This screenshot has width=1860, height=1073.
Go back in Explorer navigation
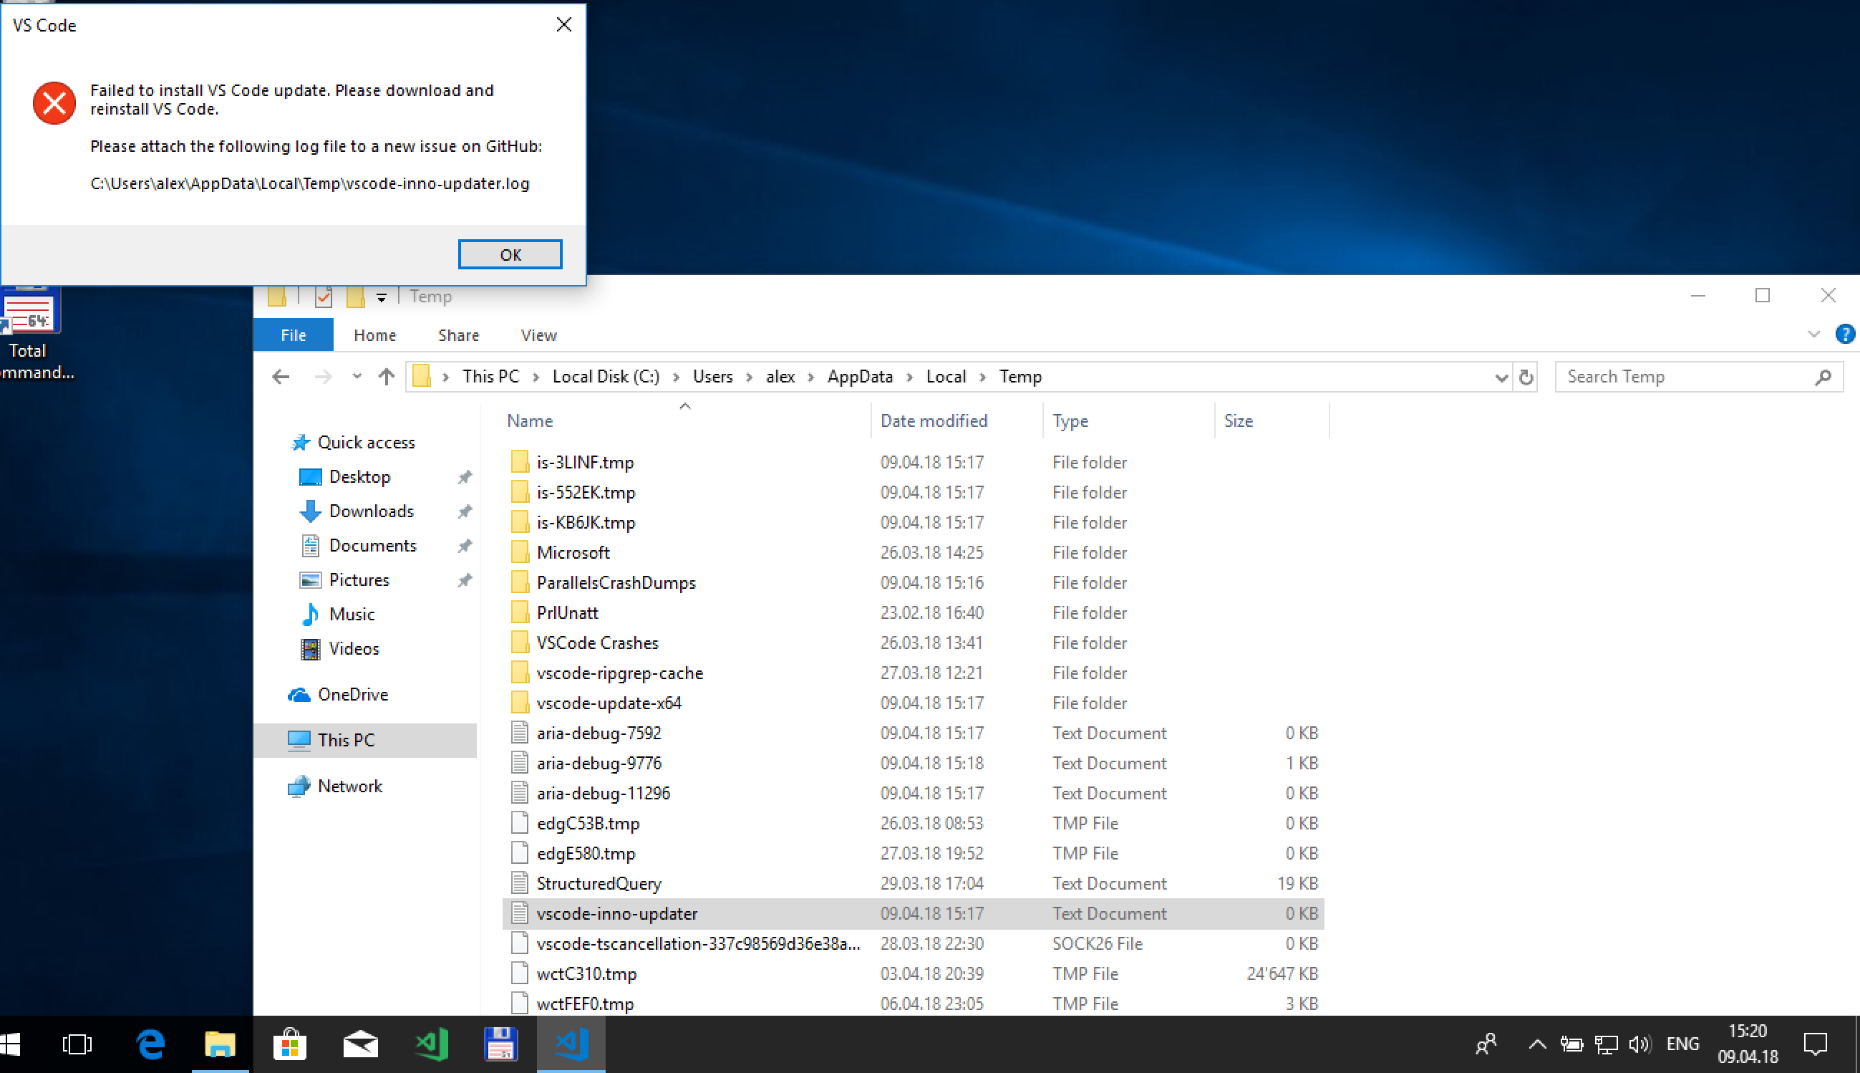(x=281, y=377)
